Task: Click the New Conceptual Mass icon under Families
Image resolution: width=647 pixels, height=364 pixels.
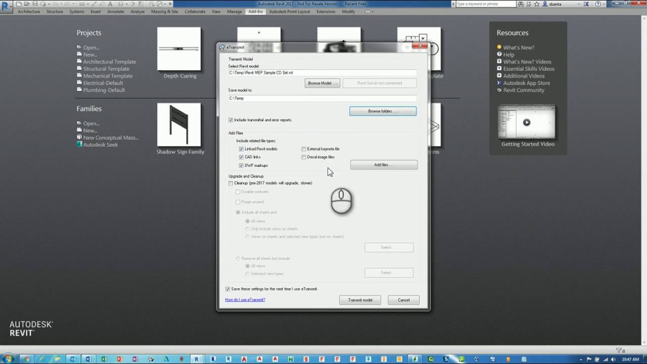Action: click(79, 137)
